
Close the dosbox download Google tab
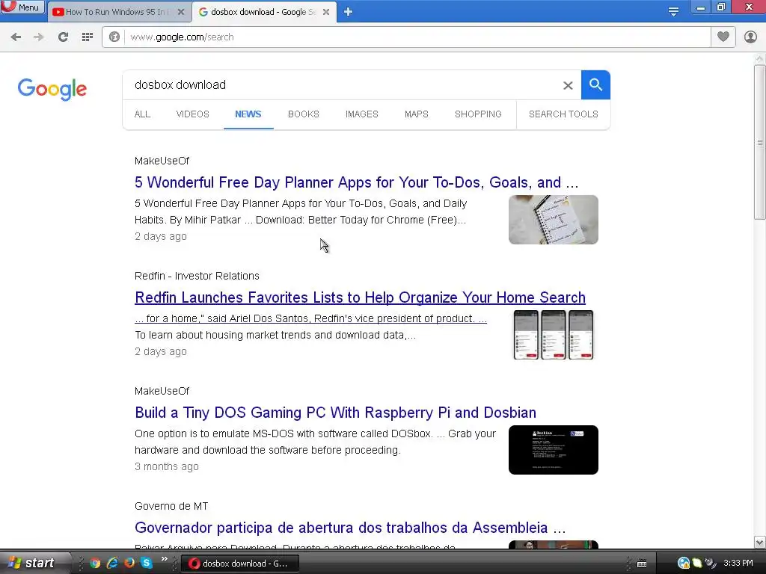tap(326, 12)
